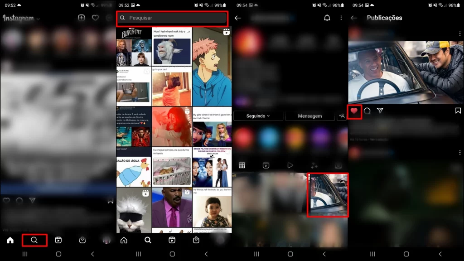The image size is (464, 261).
Task: Save the car photo post with bookmark
Action: (x=458, y=111)
